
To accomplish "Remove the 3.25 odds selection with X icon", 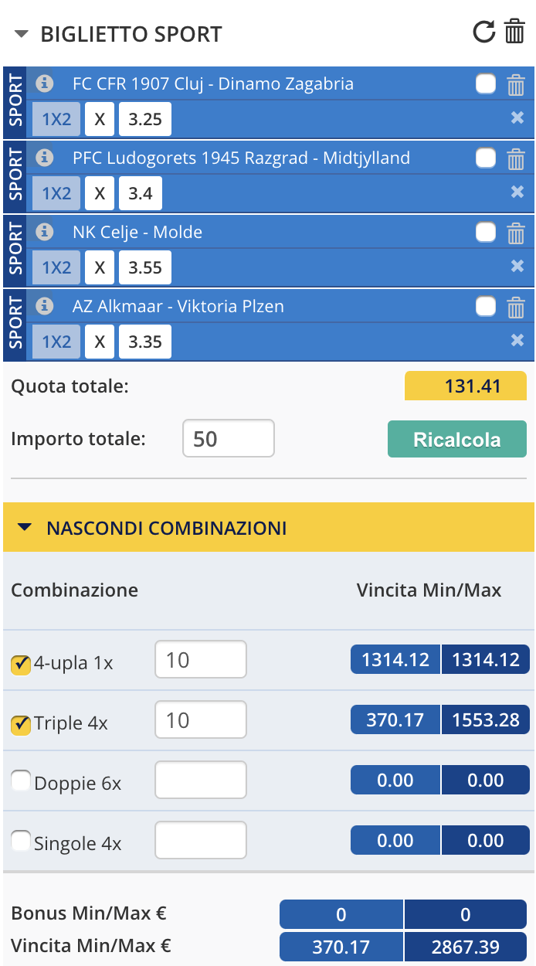I will [x=517, y=117].
